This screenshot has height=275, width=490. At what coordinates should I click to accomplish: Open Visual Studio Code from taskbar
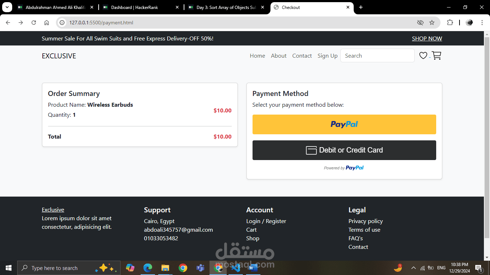pos(235,268)
